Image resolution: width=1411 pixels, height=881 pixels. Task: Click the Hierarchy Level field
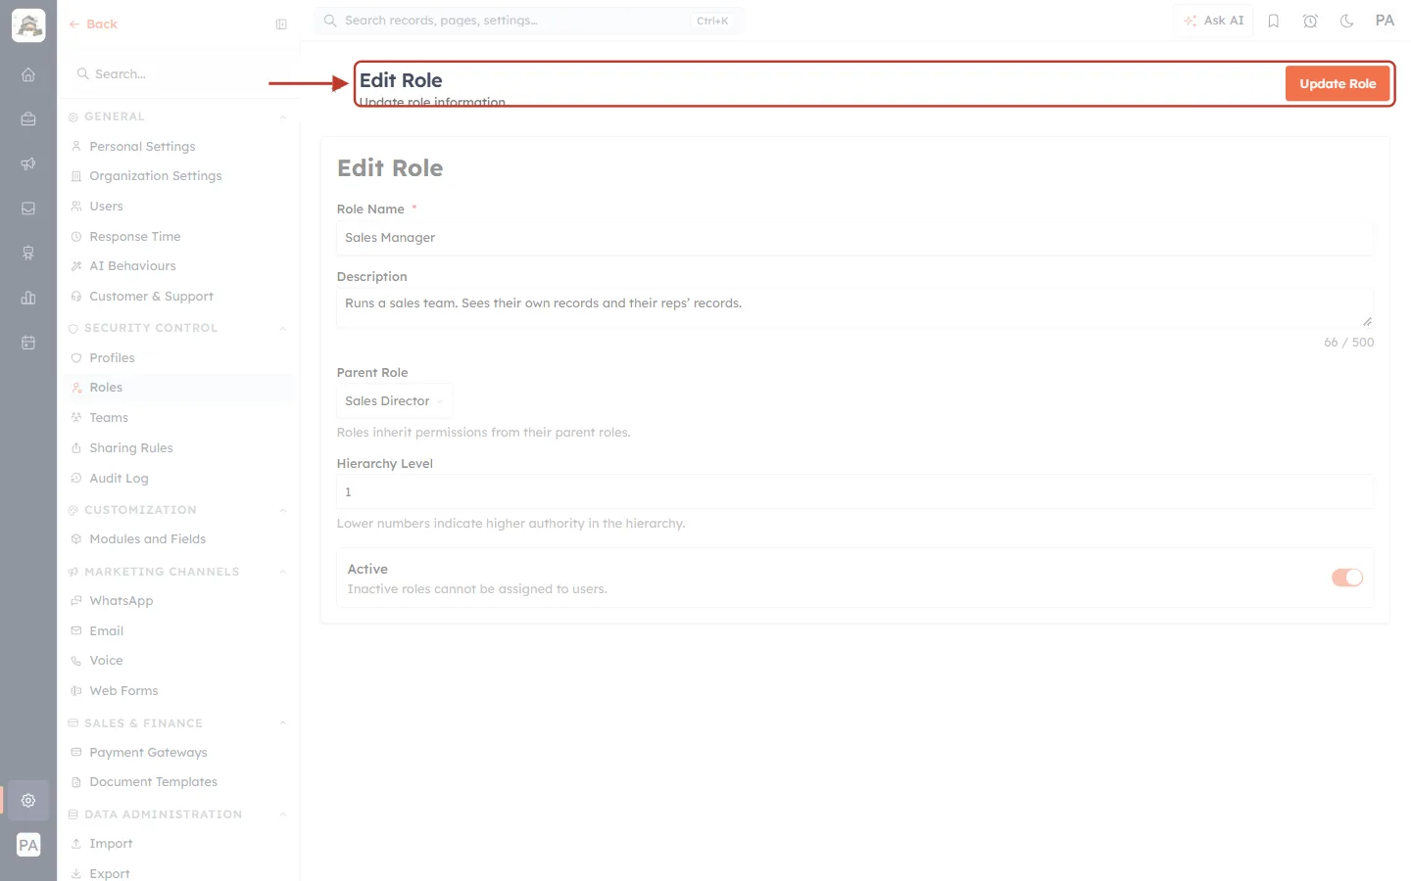point(854,492)
